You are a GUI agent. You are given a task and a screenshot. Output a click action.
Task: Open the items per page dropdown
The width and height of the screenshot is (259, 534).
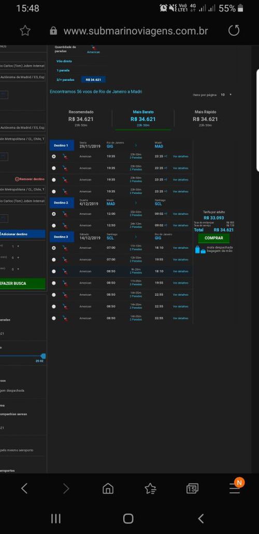point(226,95)
